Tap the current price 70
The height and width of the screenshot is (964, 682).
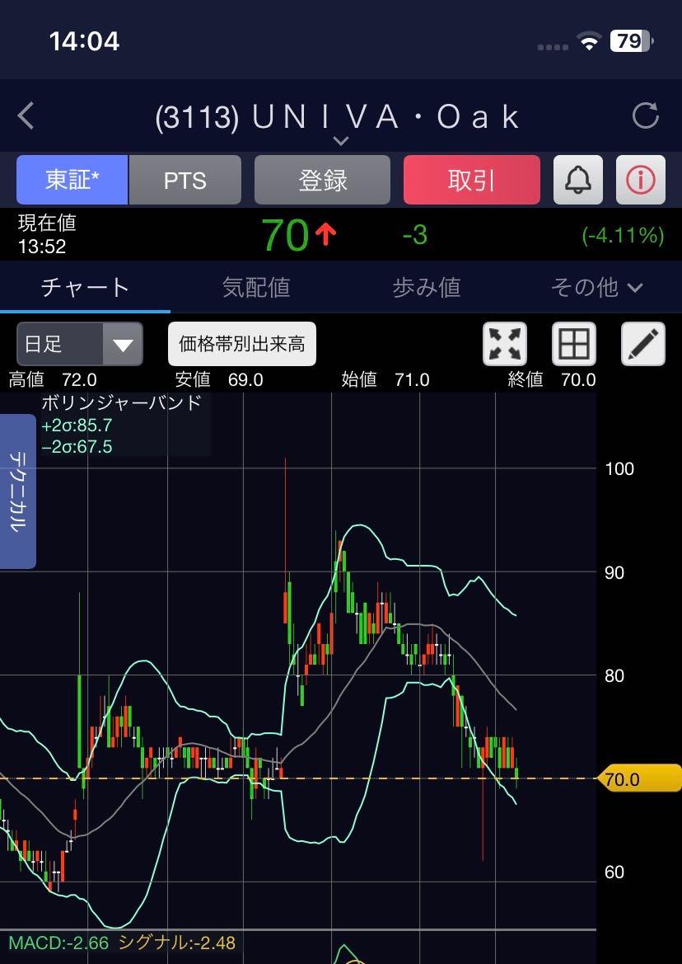coord(286,235)
